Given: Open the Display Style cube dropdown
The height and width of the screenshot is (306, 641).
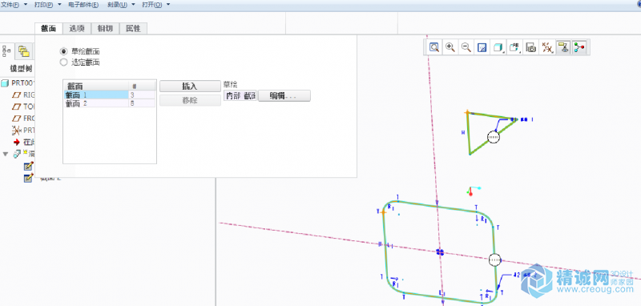Looking at the screenshot, I should [x=498, y=47].
